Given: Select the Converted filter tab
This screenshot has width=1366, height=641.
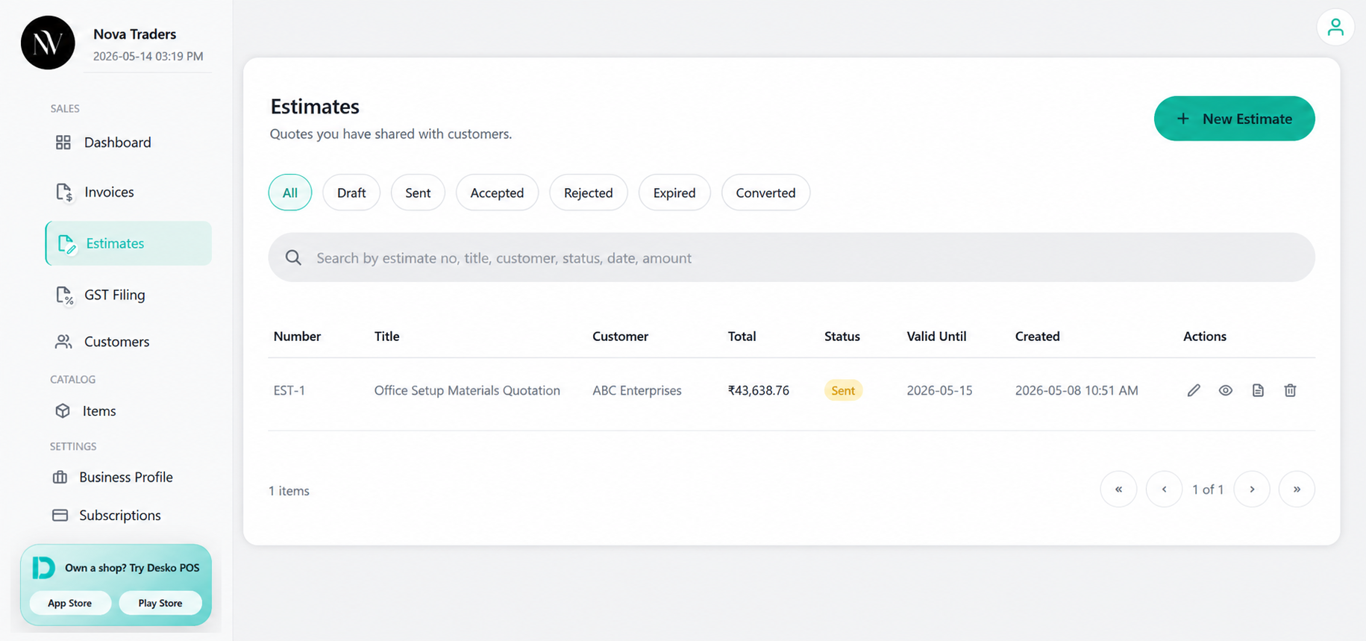Looking at the screenshot, I should (x=765, y=193).
